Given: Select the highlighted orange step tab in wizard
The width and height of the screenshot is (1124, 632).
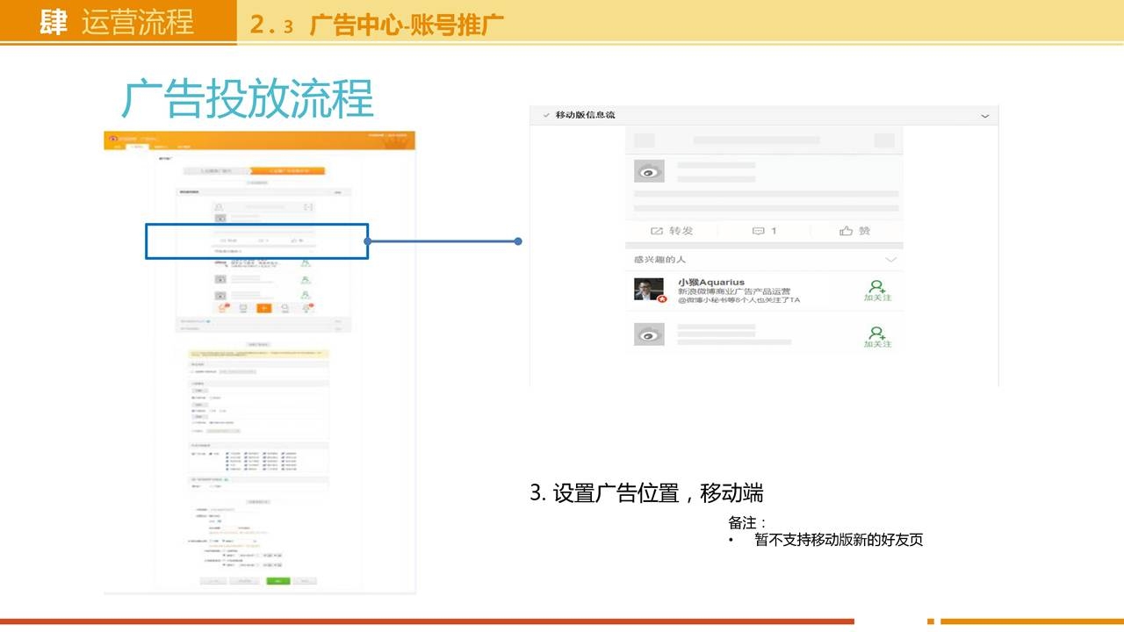Looking at the screenshot, I should [287, 171].
